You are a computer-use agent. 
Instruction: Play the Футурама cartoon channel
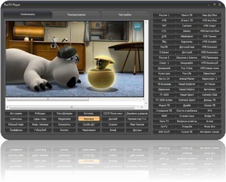[x=16, y=113]
